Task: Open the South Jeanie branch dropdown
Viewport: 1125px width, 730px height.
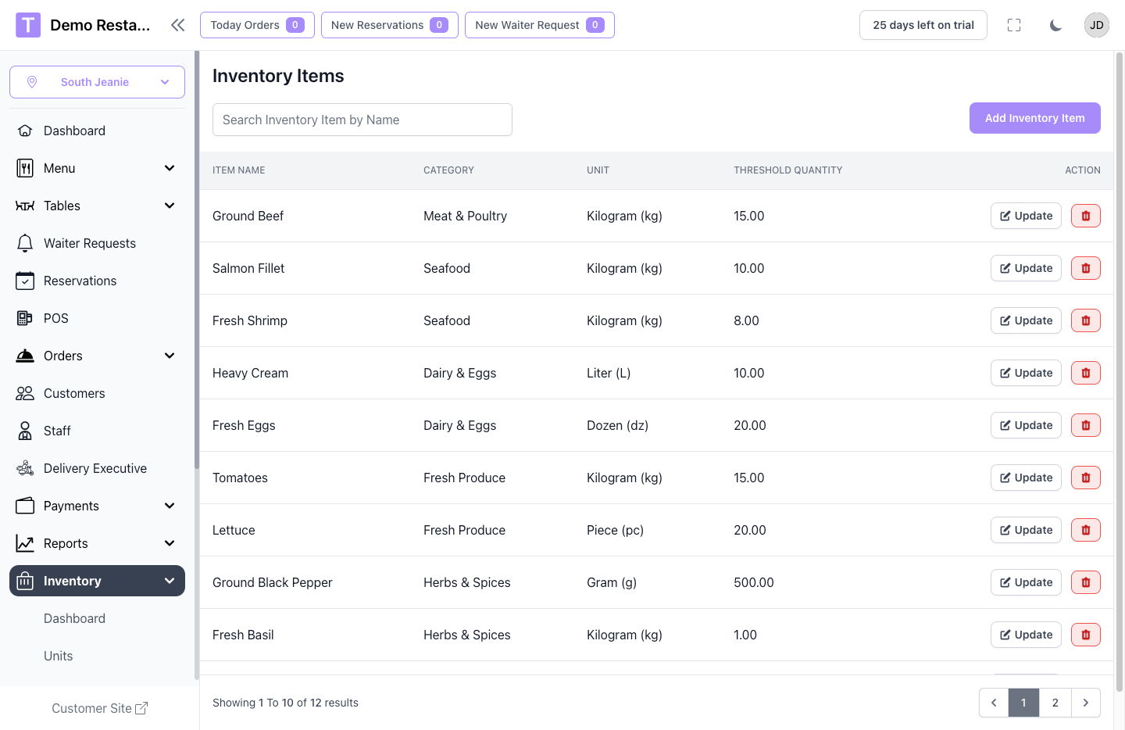Action: tap(97, 82)
